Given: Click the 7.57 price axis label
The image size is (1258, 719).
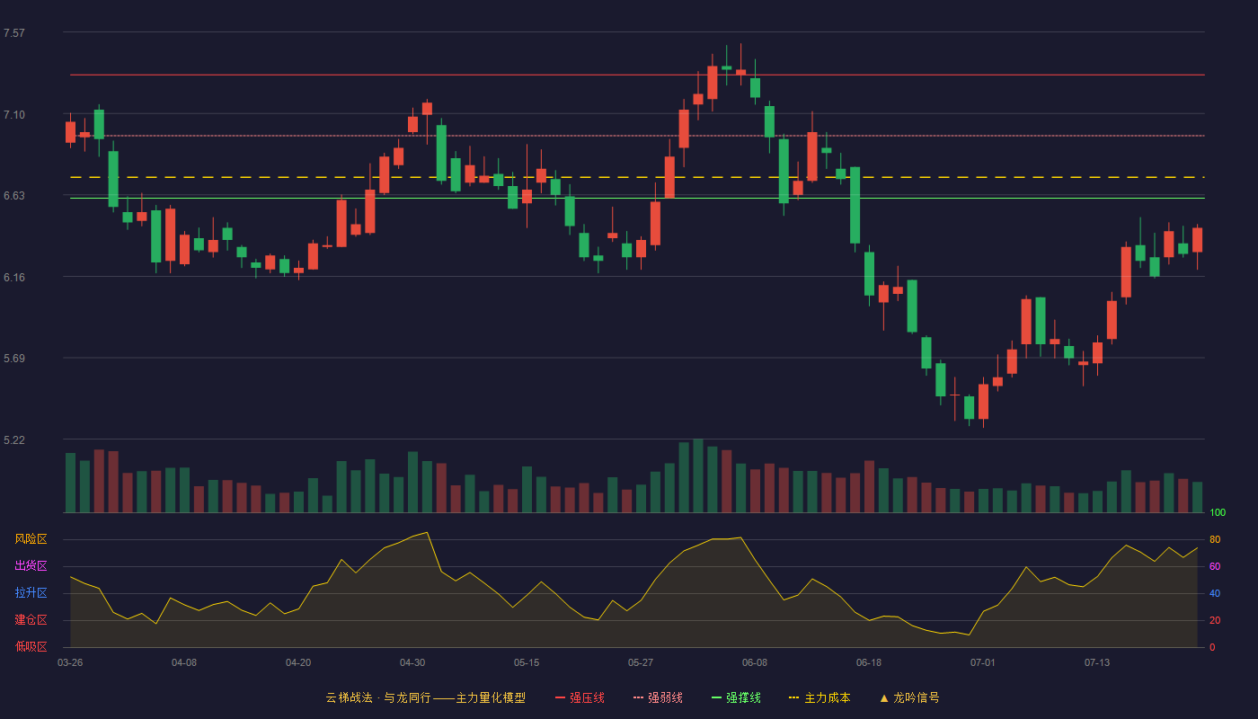Looking at the screenshot, I should [x=14, y=33].
